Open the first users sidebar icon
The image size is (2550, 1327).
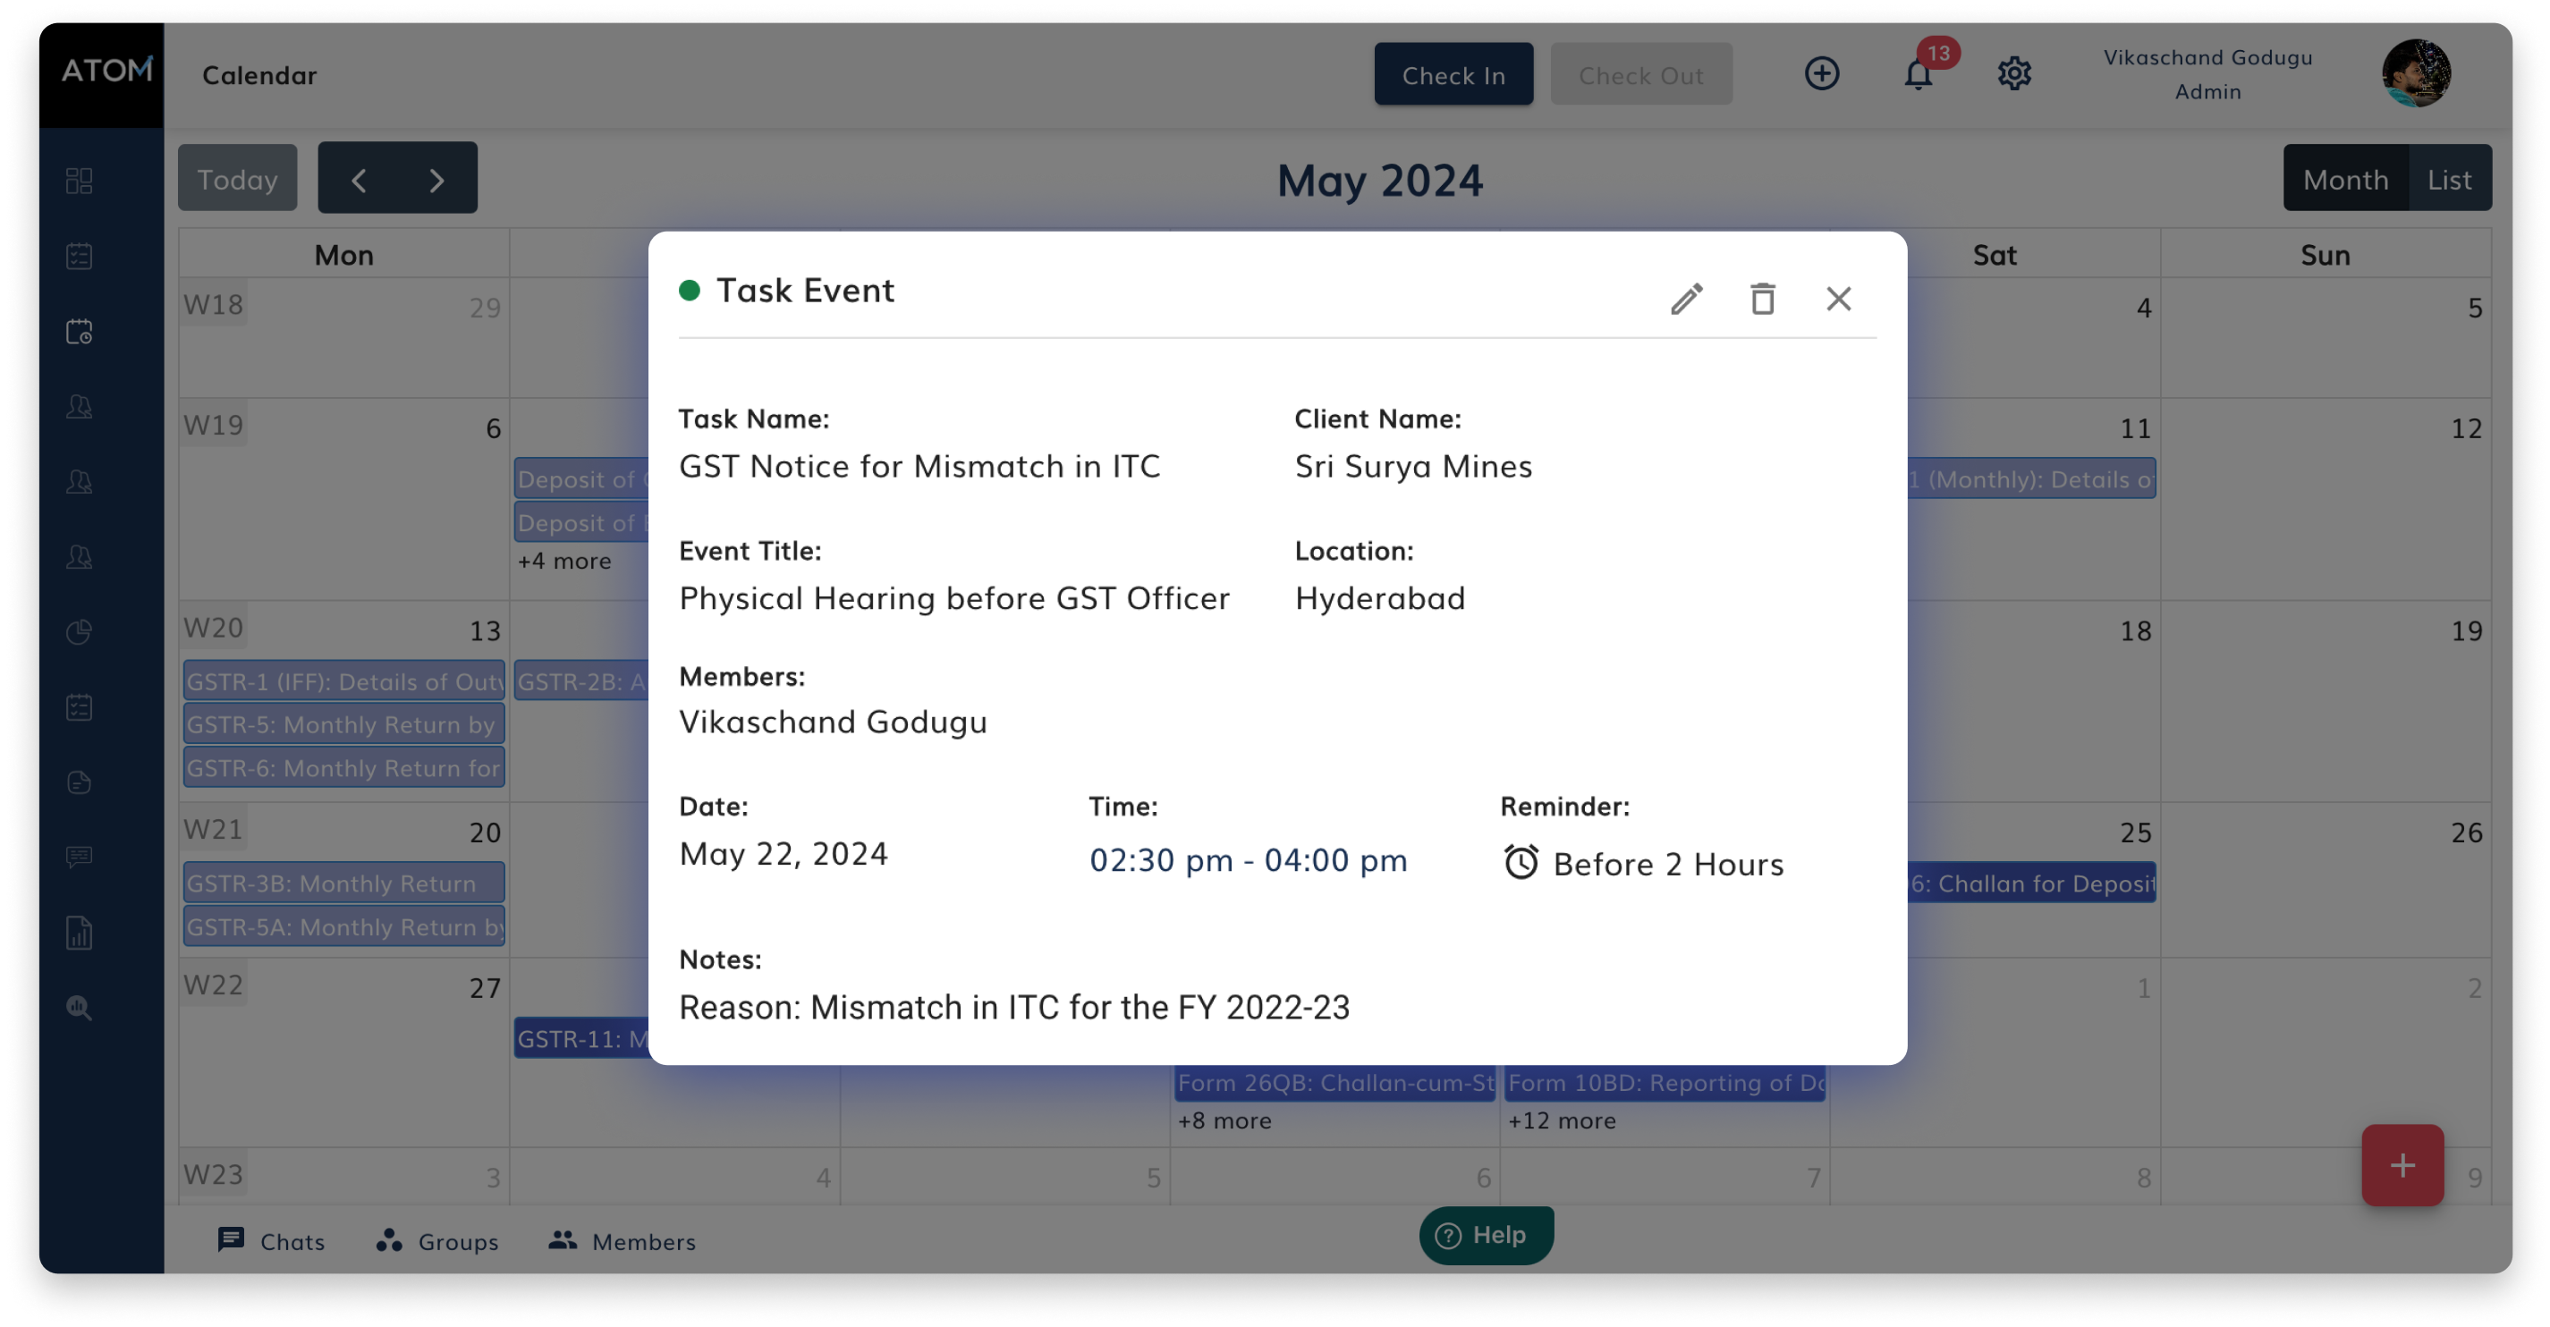click(x=80, y=407)
